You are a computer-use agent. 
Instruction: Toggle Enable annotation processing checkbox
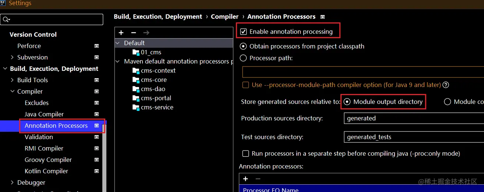243,32
